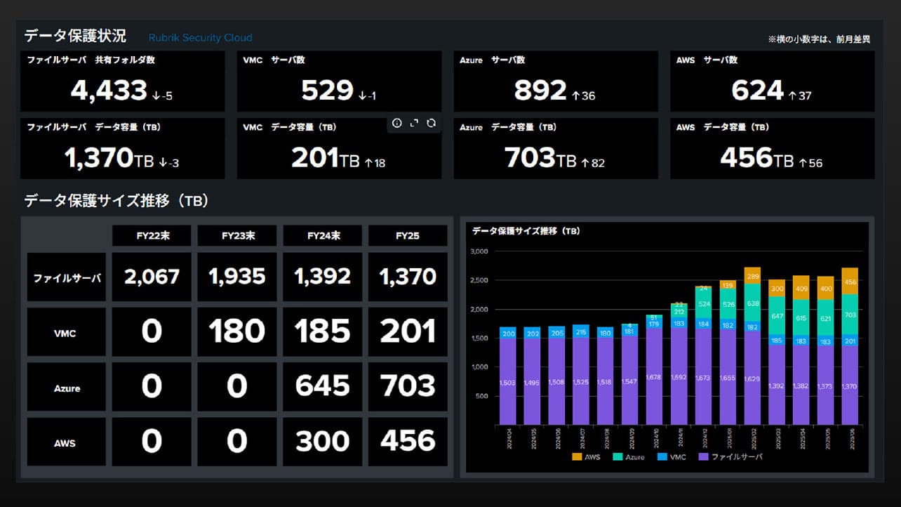This screenshot has width=901, height=507.
Task: Click the chart panel title データ保護サイズ推移（TB）
Action: (x=526, y=230)
